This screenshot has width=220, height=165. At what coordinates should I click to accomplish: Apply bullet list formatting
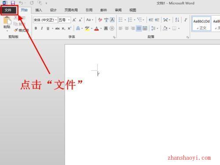(121, 20)
